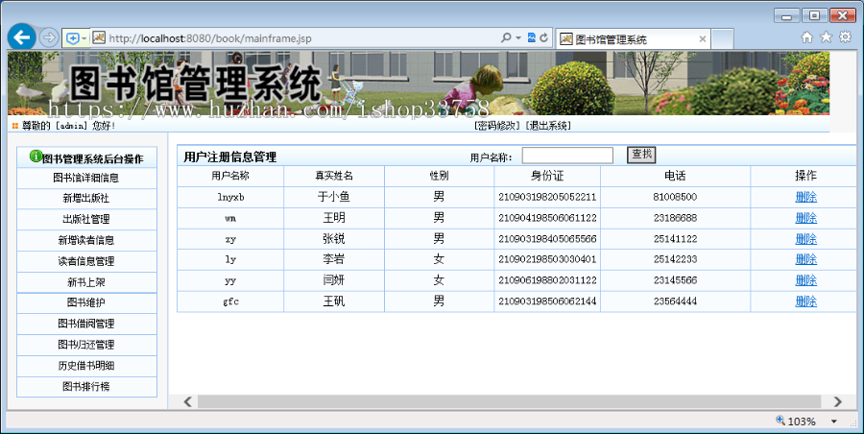This screenshot has width=864, height=434.
Task: Delete user gfc via 删除 link
Action: [x=805, y=301]
